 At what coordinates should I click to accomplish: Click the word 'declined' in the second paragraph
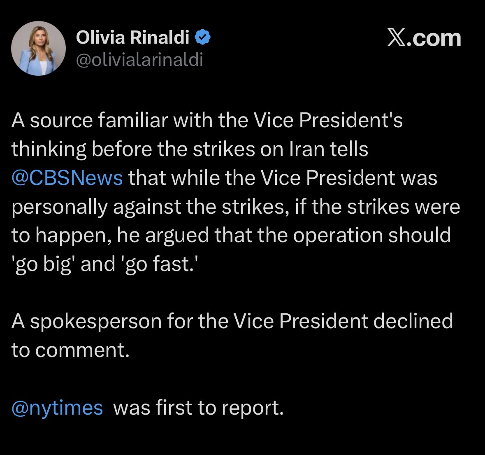click(x=413, y=321)
